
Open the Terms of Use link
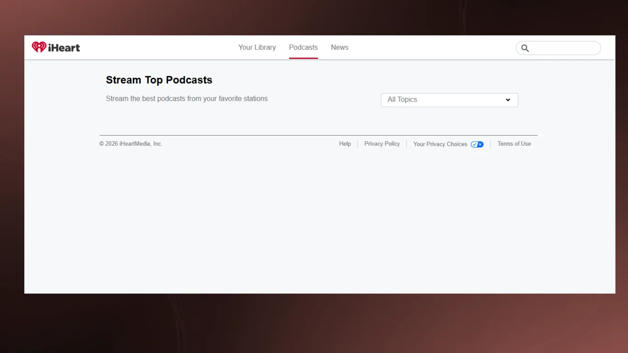coord(514,144)
